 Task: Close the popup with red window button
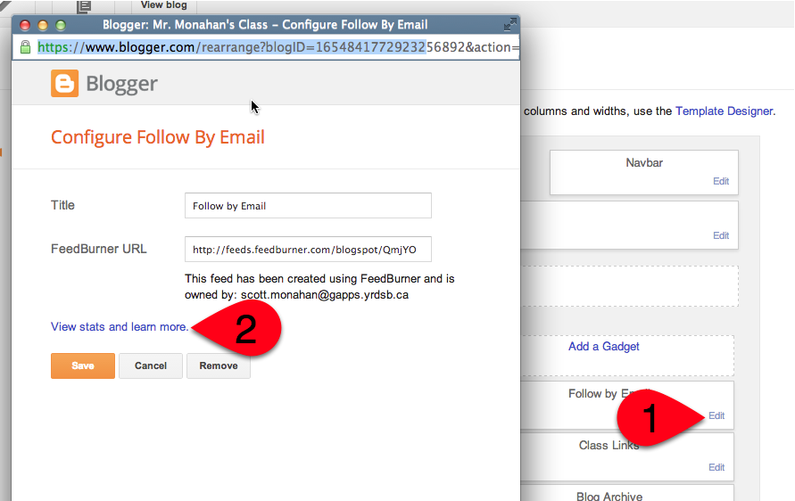pos(25,25)
